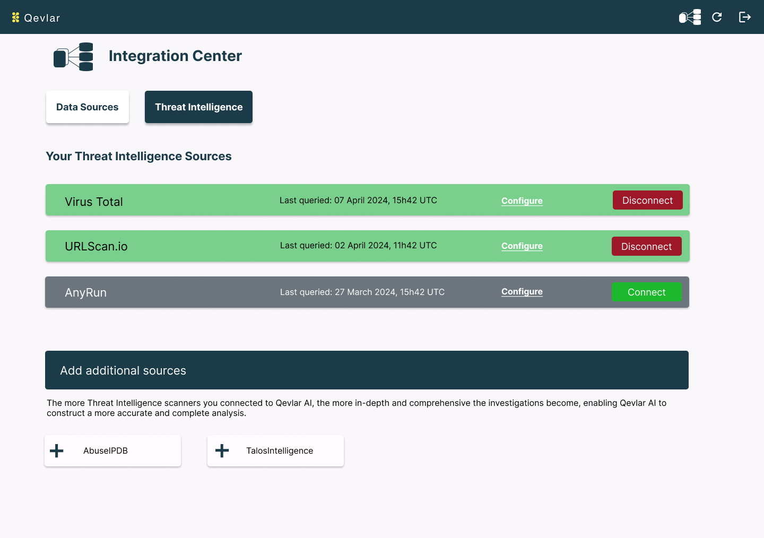Click the refresh icon in the header

point(717,17)
